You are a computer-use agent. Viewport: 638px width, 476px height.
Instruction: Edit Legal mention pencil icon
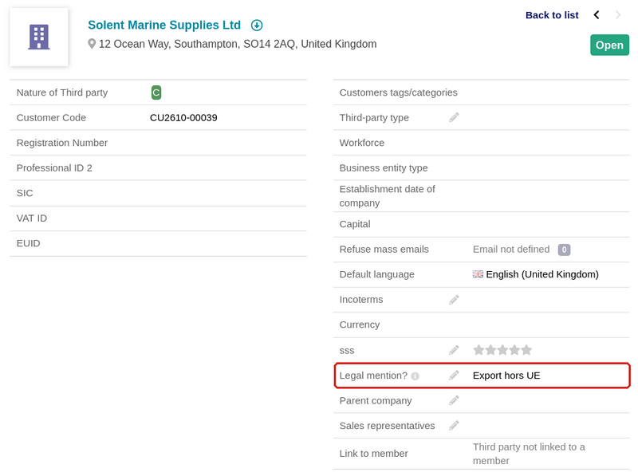tap(454, 376)
